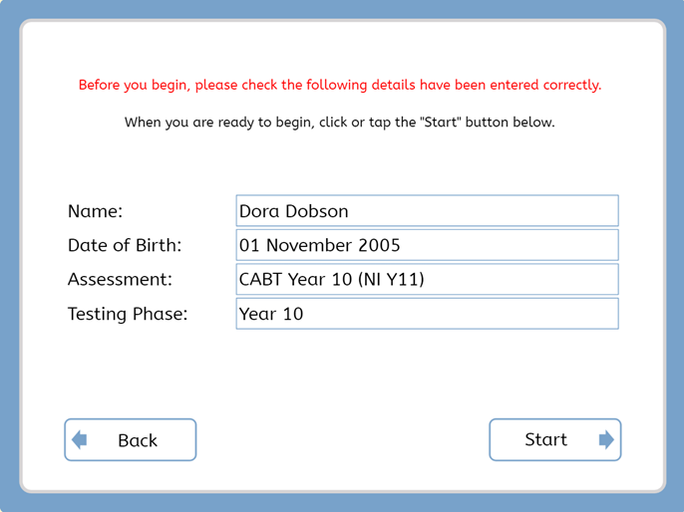This screenshot has width=684, height=512.
Task: Click the word "Start" on the Start button
Action: coord(545,439)
